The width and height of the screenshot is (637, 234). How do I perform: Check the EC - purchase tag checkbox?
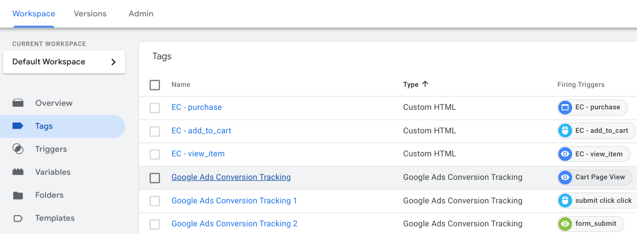pyautogui.click(x=155, y=108)
